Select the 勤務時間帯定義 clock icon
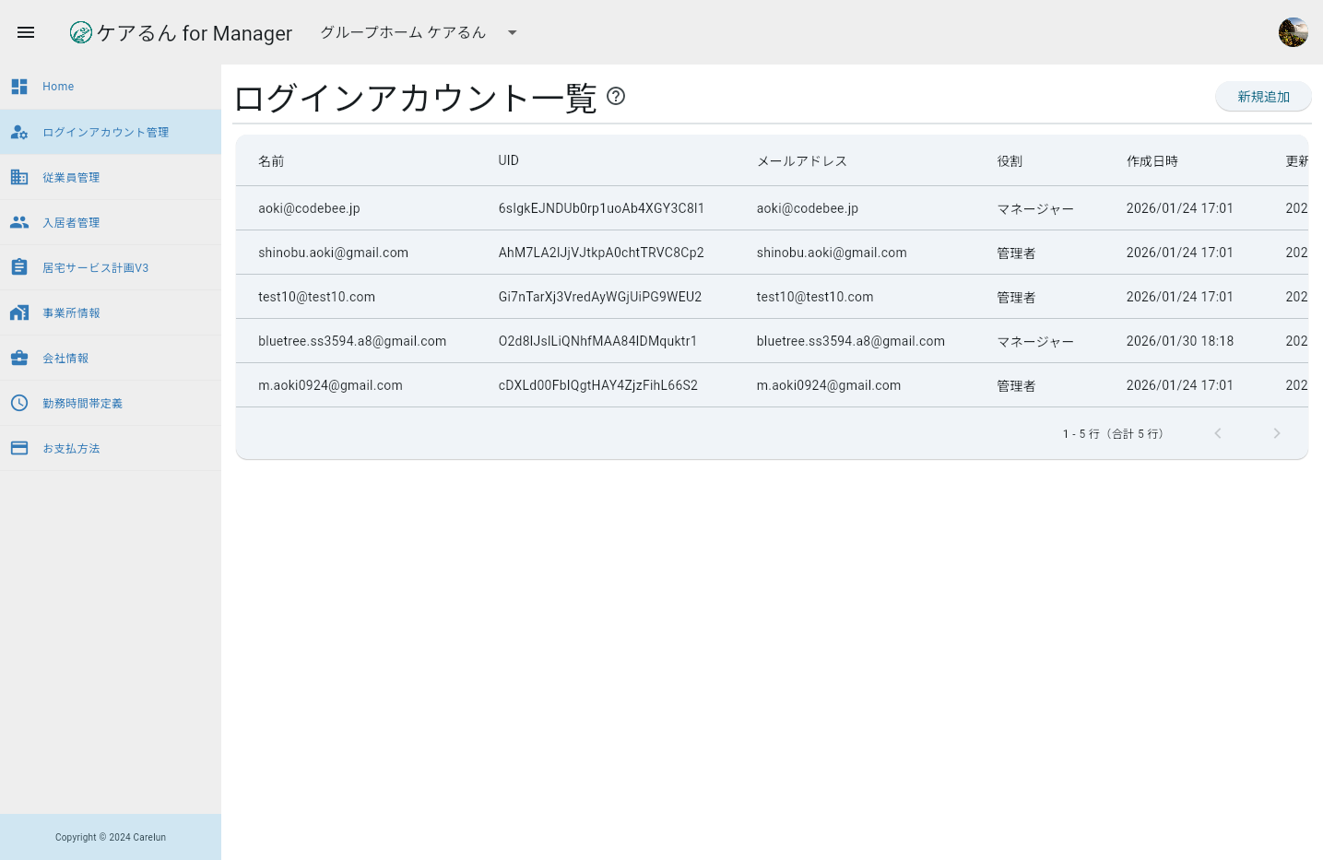 19,403
